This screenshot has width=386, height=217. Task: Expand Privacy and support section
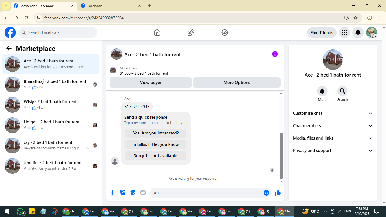(x=333, y=151)
